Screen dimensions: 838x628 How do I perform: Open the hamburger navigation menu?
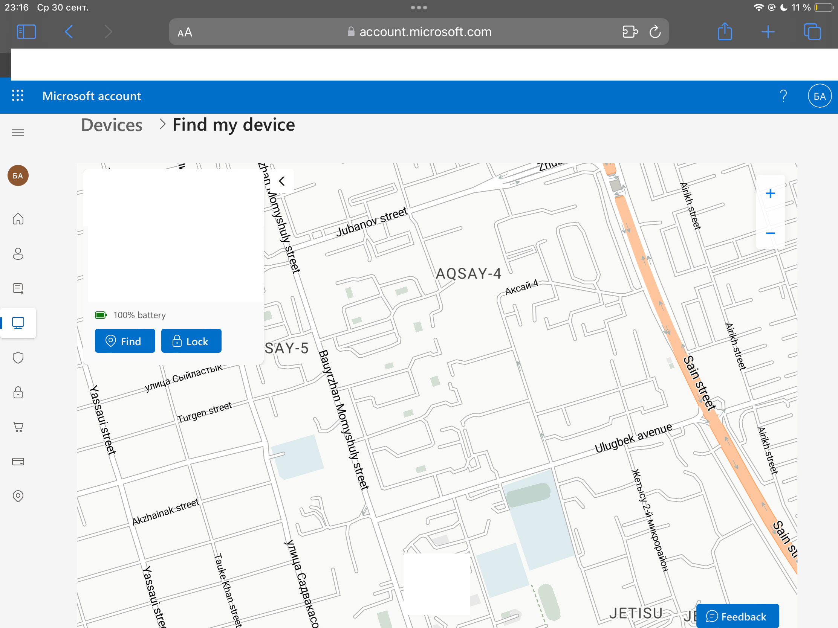point(18,132)
